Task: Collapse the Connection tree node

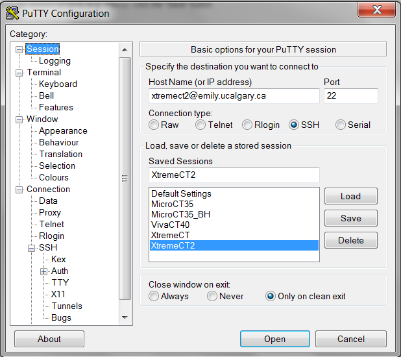Action: (19, 190)
